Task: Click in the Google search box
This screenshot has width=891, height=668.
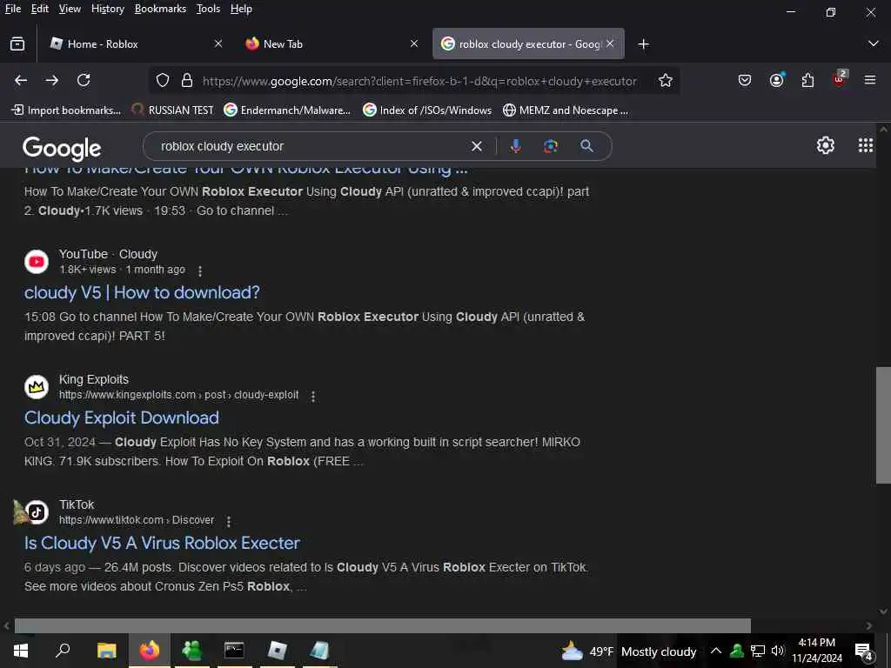Action: pos(310,146)
